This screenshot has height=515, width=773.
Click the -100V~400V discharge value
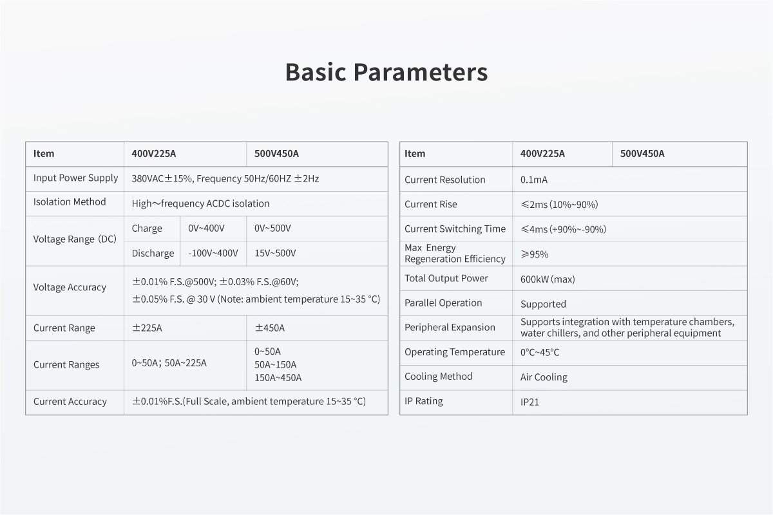pos(213,253)
